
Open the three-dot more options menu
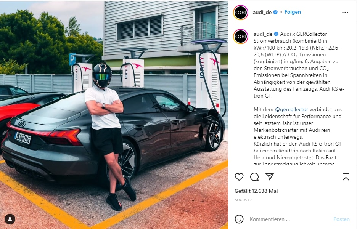click(x=345, y=13)
